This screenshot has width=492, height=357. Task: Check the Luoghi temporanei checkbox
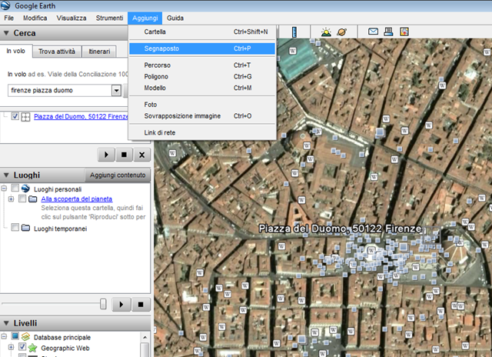15,227
